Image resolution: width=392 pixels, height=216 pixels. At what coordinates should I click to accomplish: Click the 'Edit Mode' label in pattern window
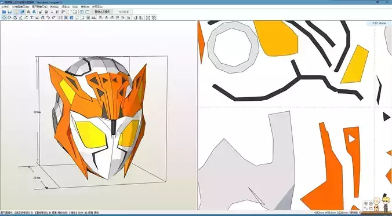[379, 23]
